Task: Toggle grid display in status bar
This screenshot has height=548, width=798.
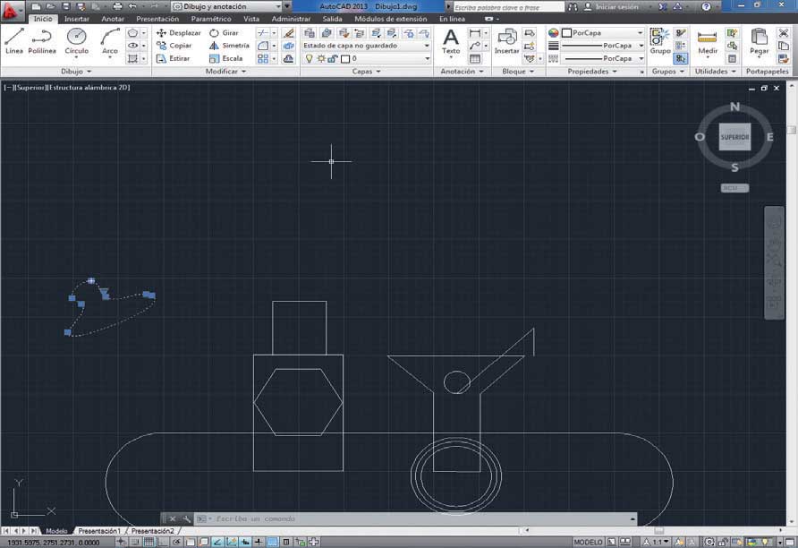Action: 149,542
